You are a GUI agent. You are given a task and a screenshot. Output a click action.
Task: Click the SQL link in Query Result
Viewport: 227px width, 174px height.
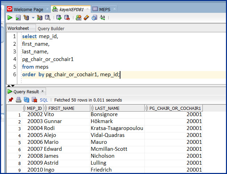(44, 100)
